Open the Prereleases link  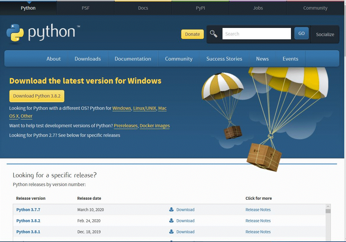click(x=126, y=126)
